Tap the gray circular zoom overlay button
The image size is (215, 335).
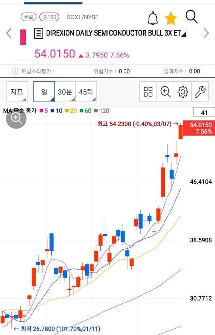click(16, 118)
